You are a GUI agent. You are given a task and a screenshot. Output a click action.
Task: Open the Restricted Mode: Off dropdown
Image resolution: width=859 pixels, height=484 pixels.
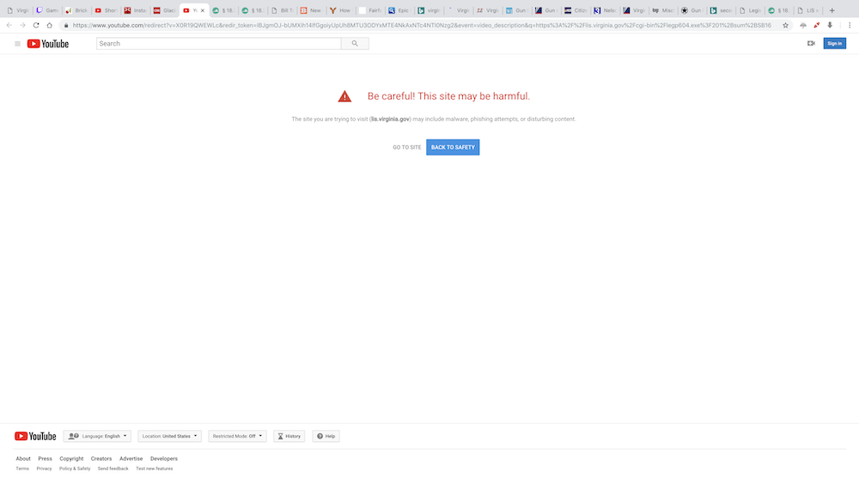tap(237, 436)
